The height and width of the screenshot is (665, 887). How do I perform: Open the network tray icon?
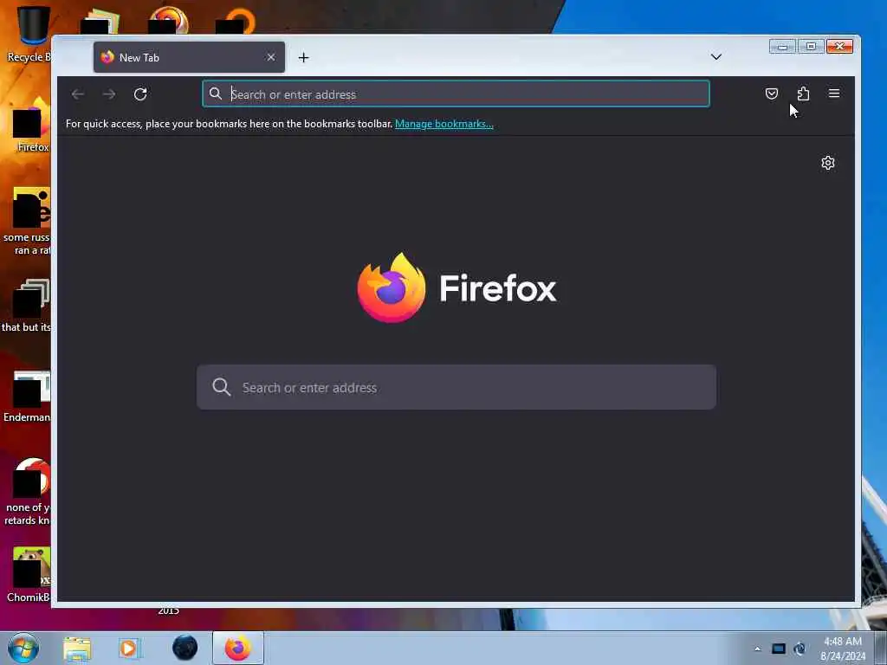[800, 649]
